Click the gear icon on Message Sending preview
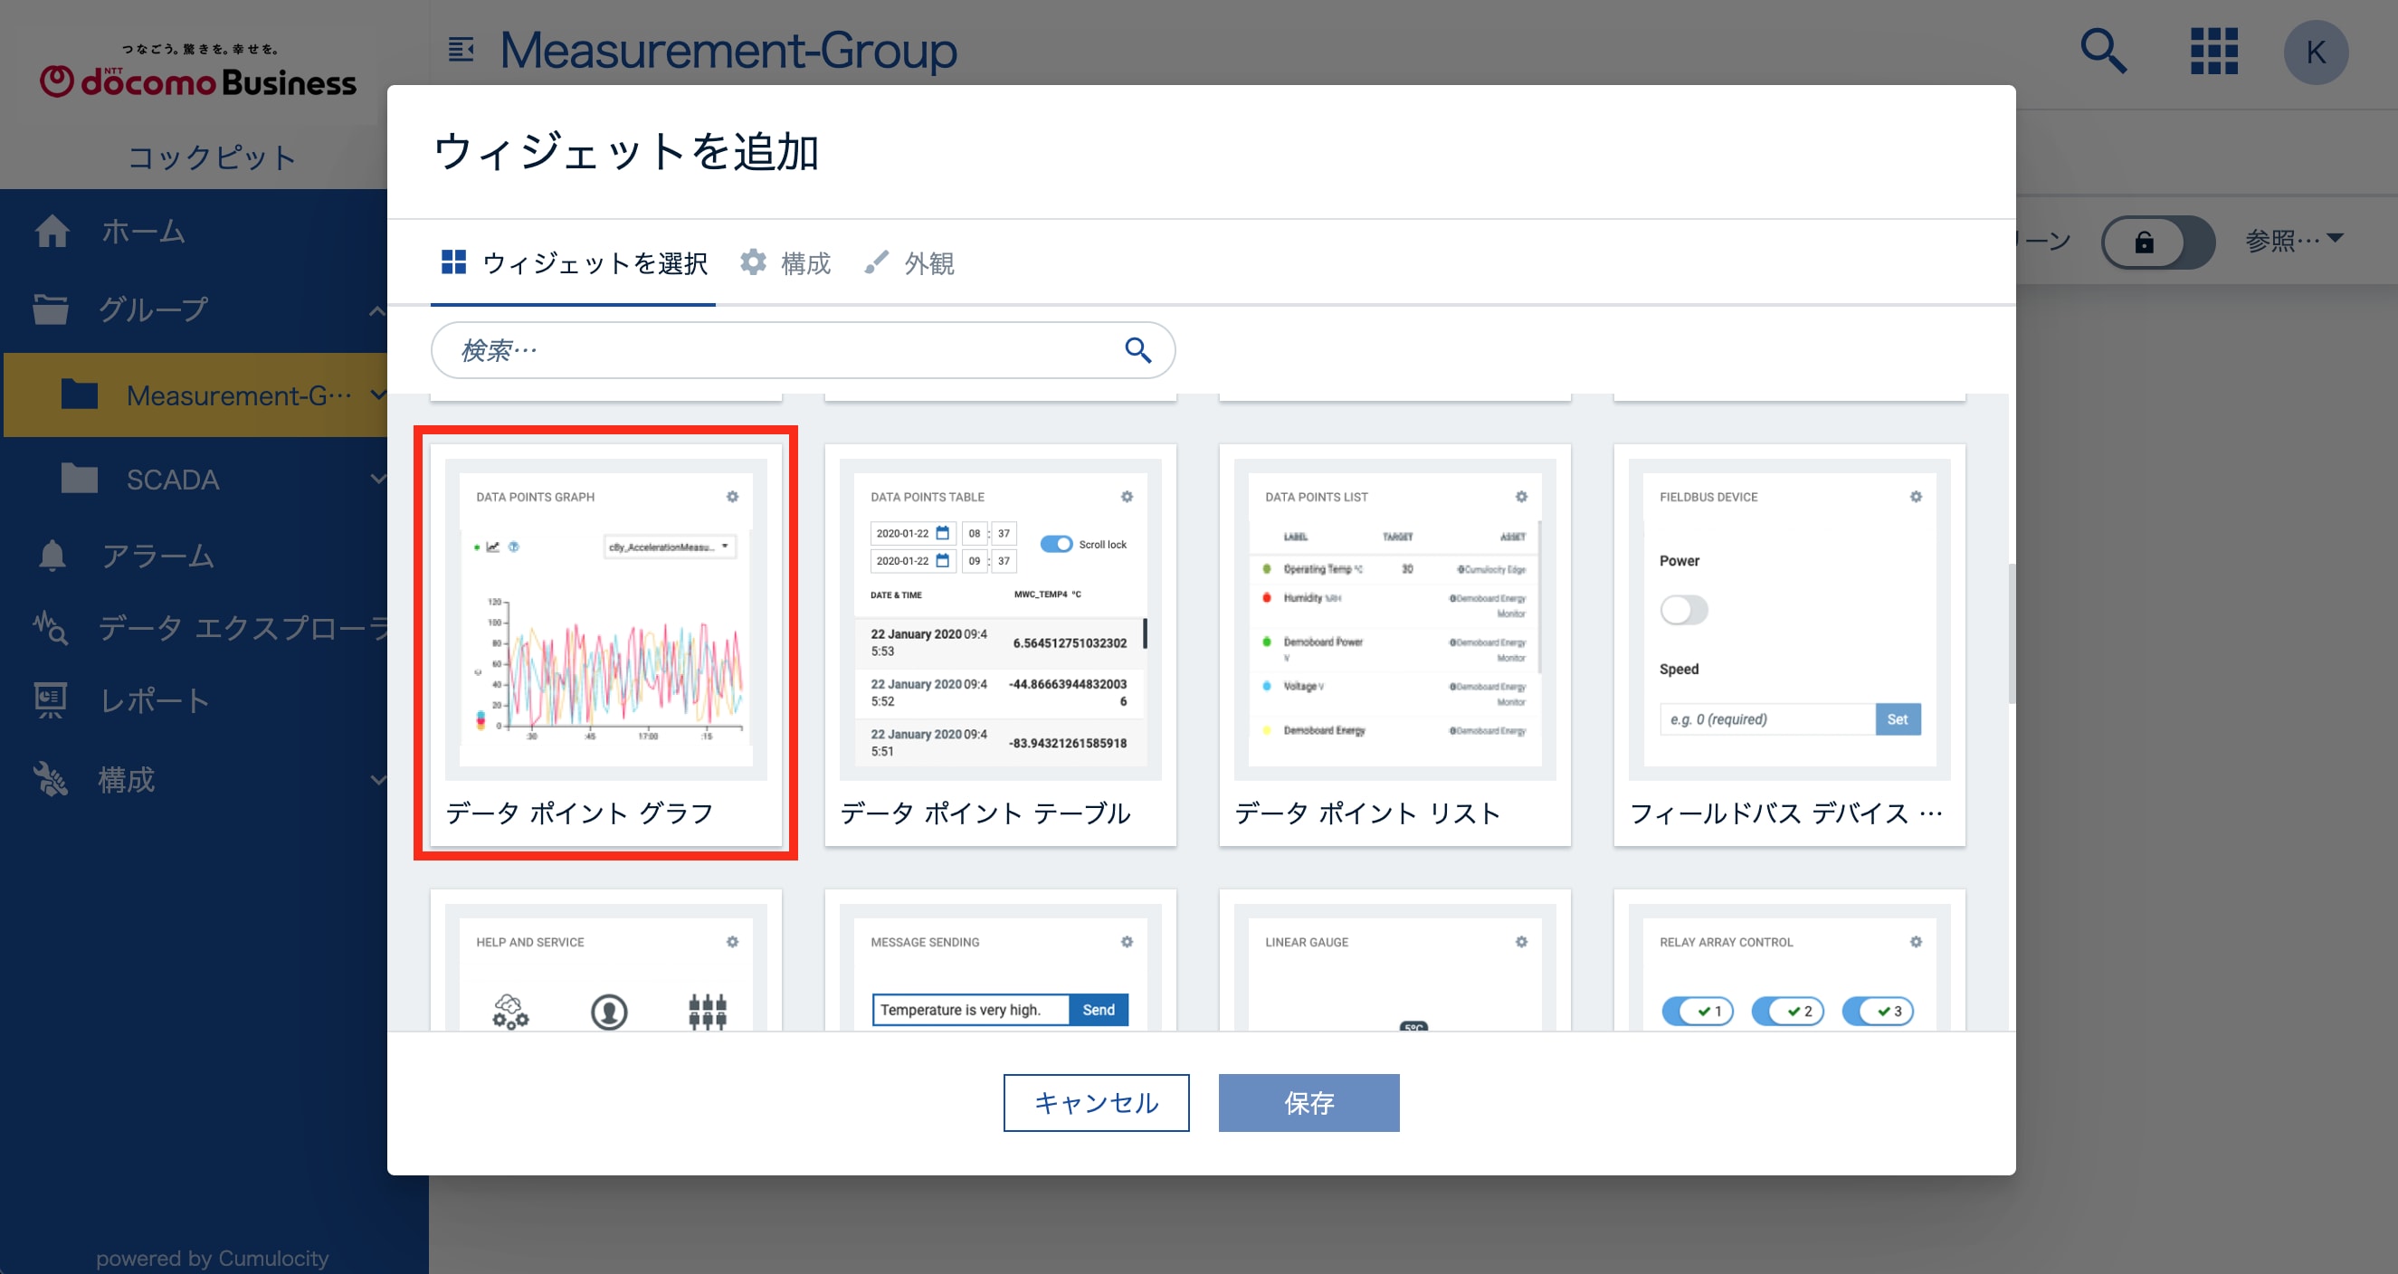 [1128, 942]
